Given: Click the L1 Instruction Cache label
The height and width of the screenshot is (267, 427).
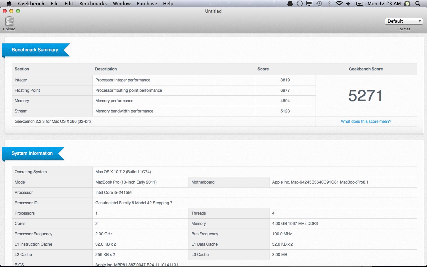Looking at the screenshot, I should 33,244.
